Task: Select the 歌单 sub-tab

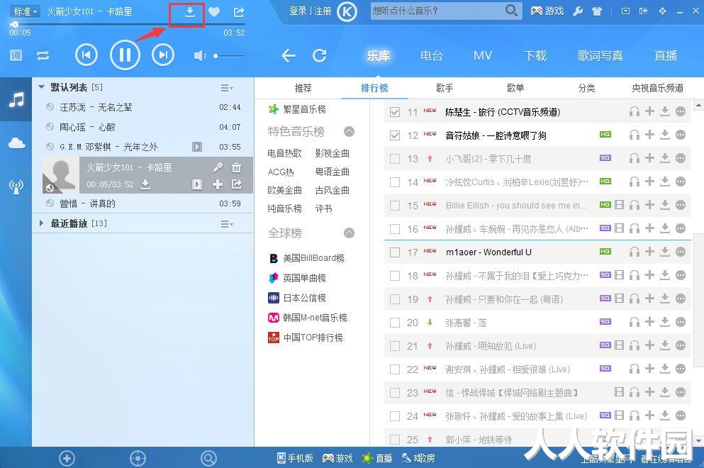Action: click(515, 88)
